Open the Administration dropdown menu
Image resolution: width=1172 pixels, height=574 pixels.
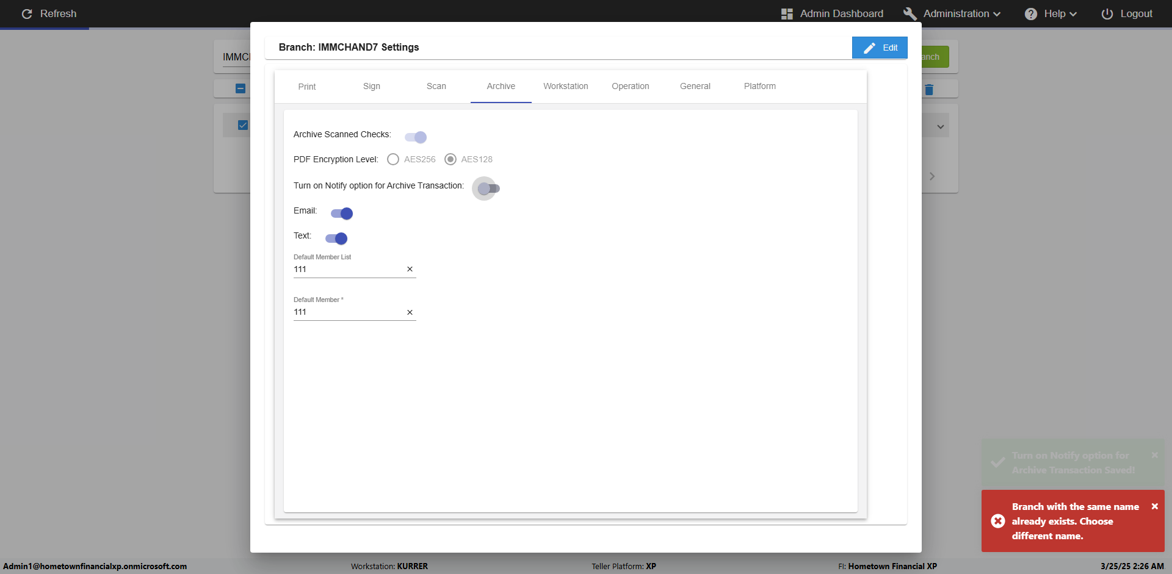952,13
